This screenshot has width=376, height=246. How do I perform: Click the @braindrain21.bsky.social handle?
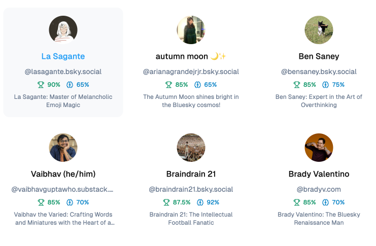click(x=191, y=189)
